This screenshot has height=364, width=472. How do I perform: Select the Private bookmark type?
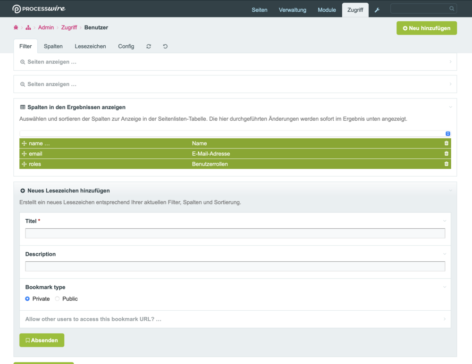pyautogui.click(x=28, y=299)
